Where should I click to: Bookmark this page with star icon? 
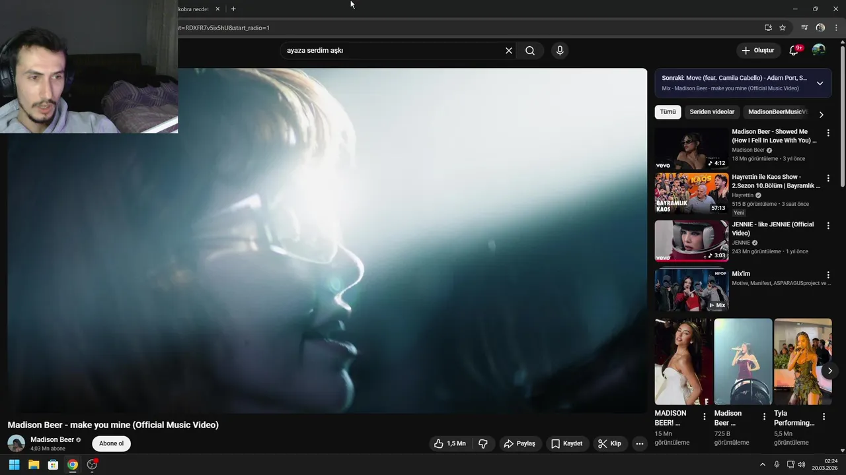[783, 28]
